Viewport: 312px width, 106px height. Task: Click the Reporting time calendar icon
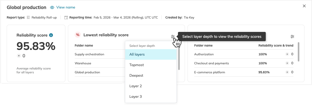tap(66, 17)
